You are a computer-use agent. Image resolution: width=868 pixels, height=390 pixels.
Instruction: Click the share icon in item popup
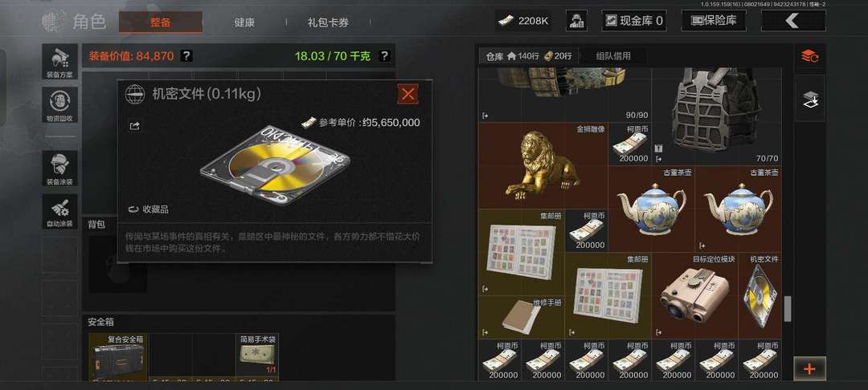(x=134, y=126)
